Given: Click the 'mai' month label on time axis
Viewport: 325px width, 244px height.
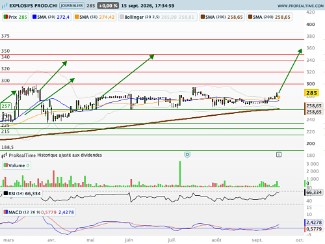Looking at the screenshot, I should pos(90,240).
